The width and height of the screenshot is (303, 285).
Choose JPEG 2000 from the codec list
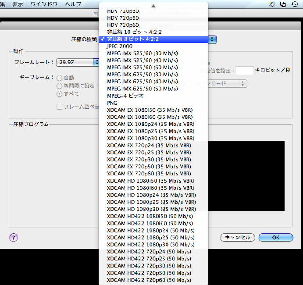tap(120, 46)
